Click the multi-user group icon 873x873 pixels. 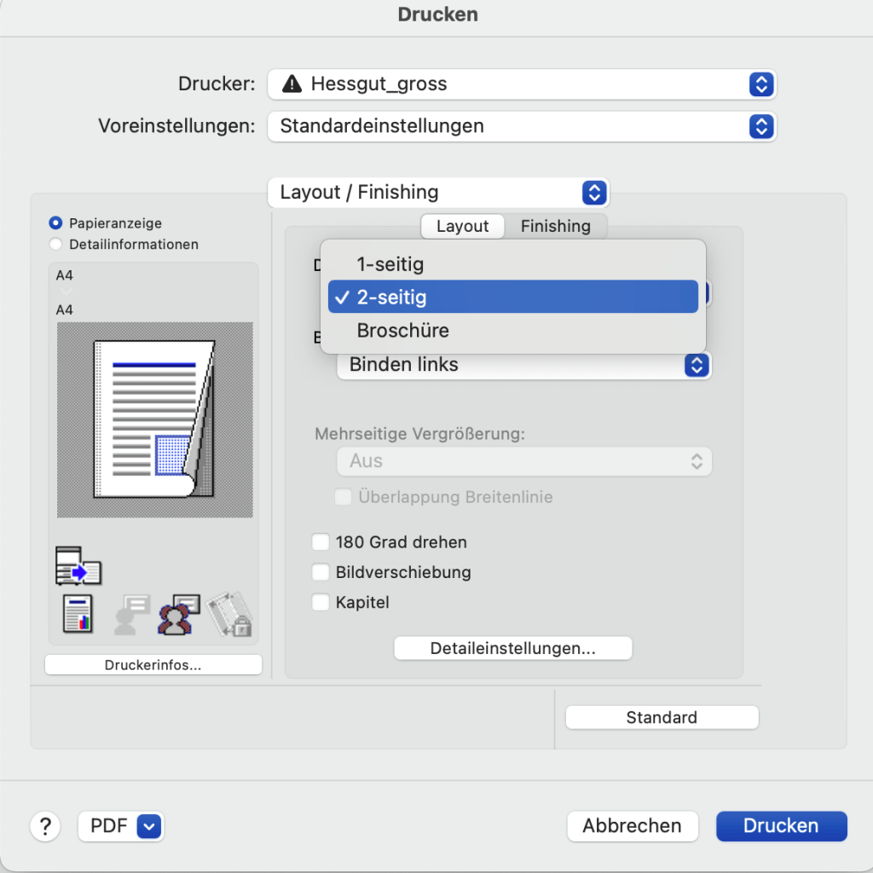(178, 614)
